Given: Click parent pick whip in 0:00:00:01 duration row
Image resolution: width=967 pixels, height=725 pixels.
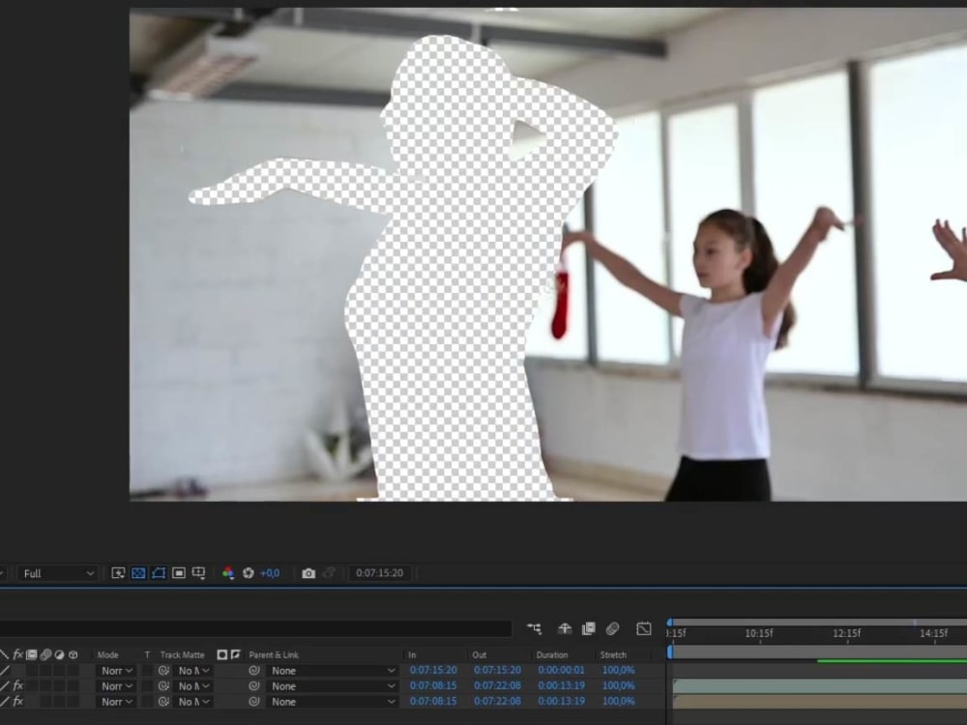Looking at the screenshot, I should (x=254, y=670).
